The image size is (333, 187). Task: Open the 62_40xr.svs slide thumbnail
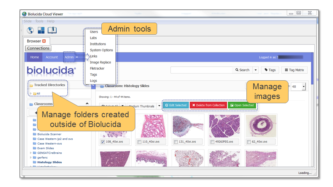(x=261, y=126)
